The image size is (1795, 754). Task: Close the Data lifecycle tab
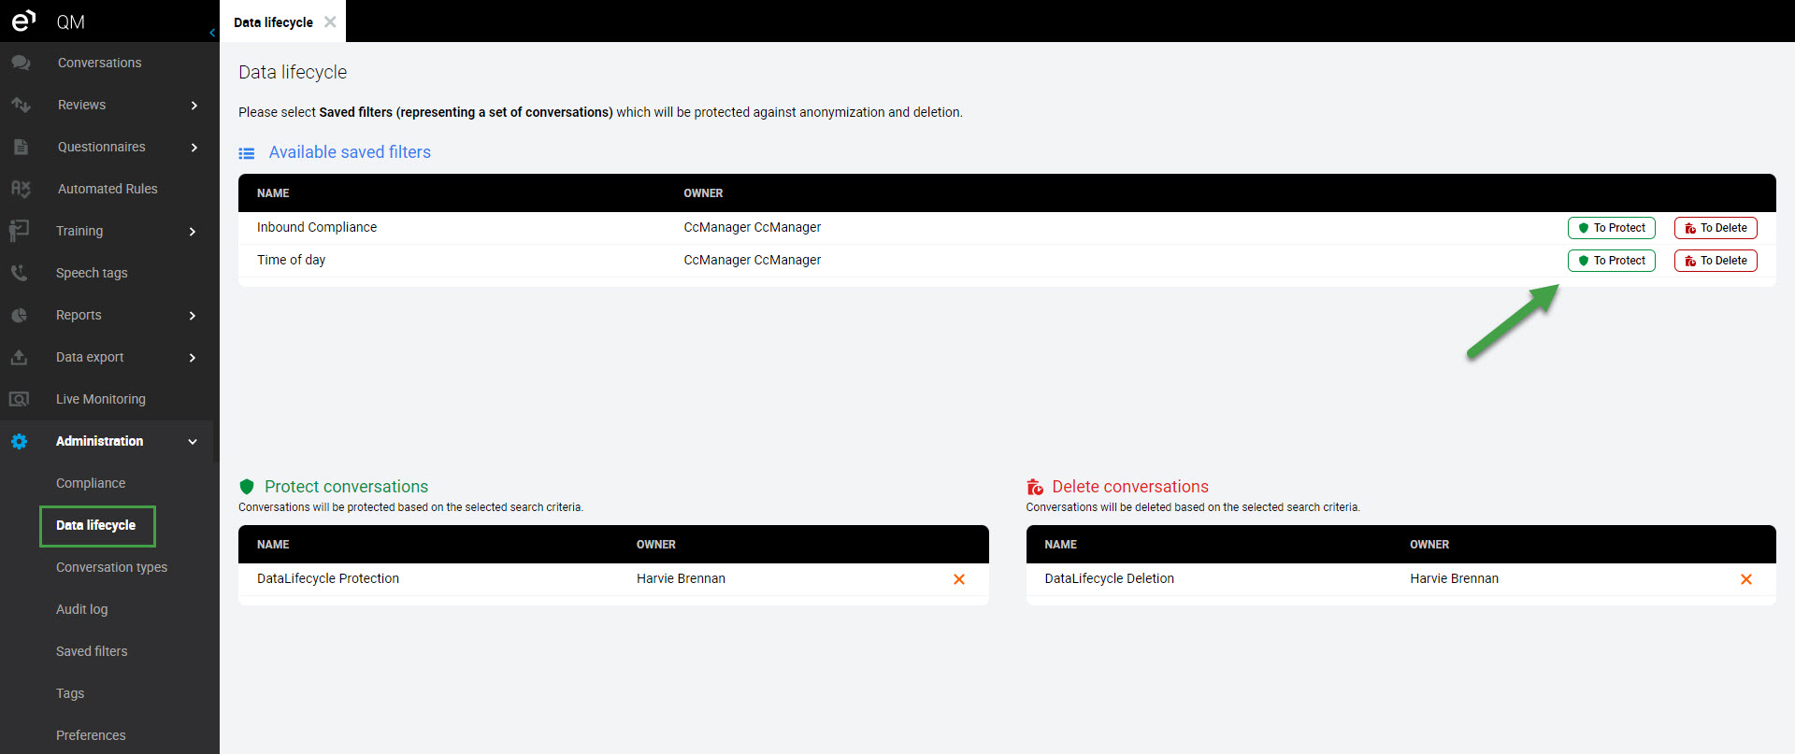click(x=330, y=22)
